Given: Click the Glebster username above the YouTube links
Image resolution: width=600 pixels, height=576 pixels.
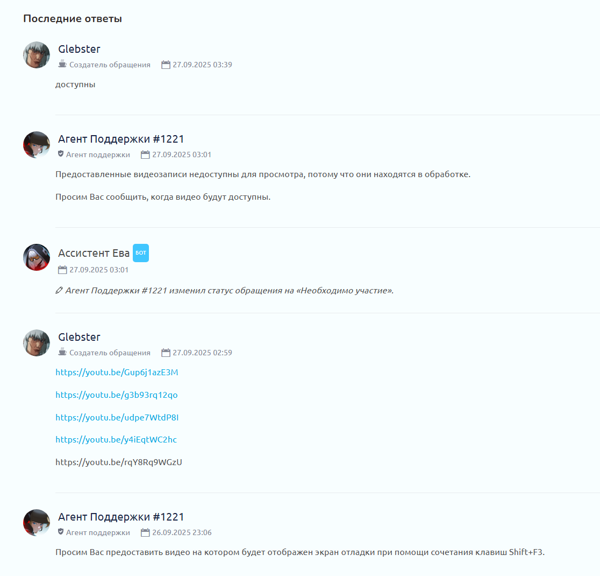Looking at the screenshot, I should click(79, 337).
